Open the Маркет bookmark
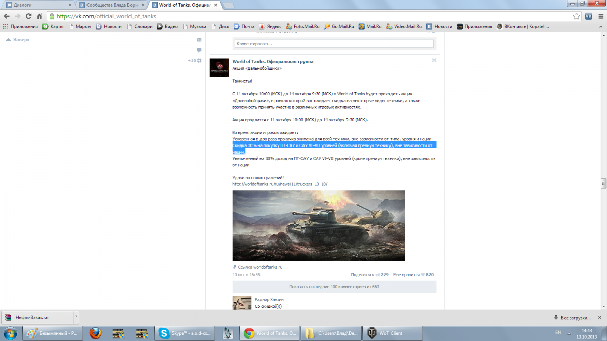 80,26
